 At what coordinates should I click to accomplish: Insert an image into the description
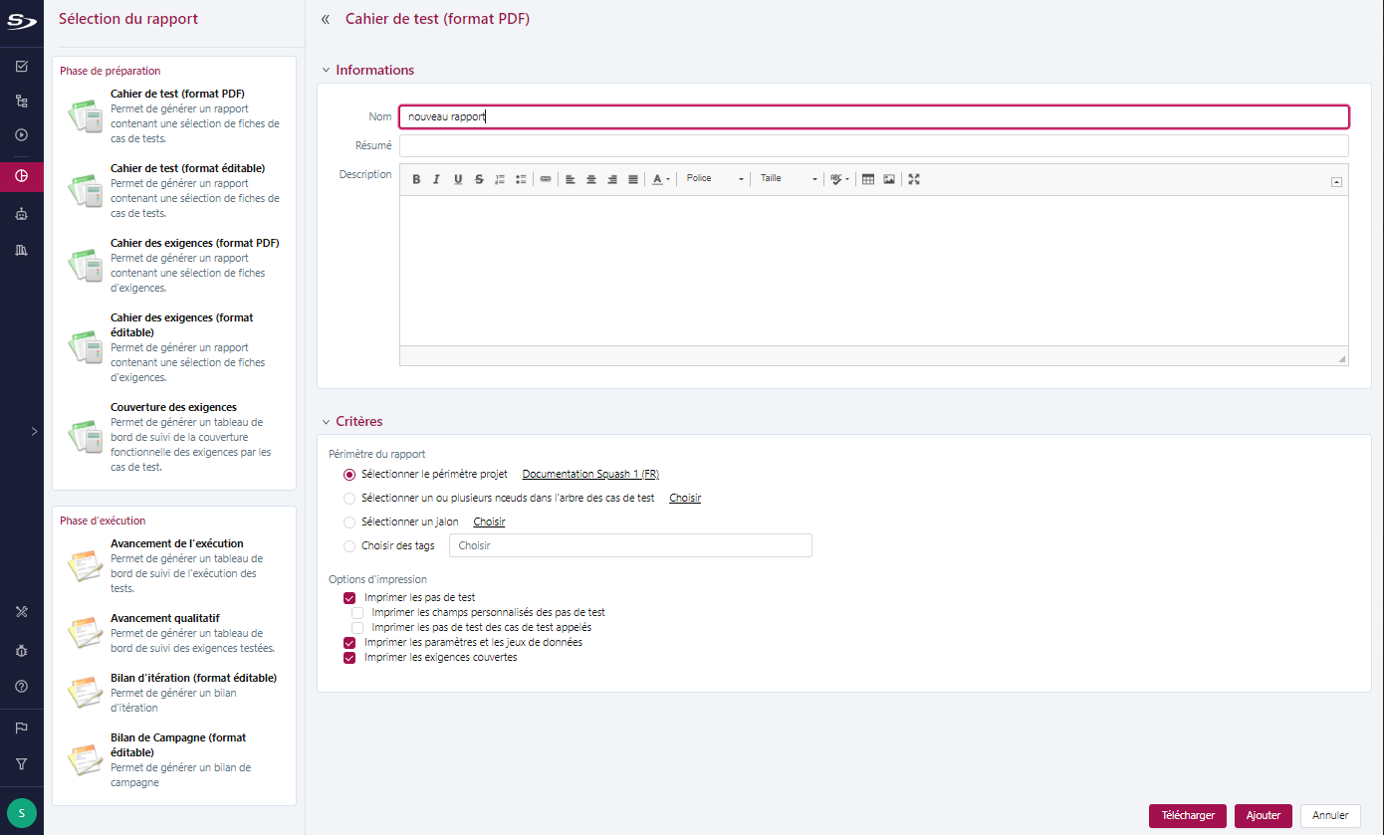click(887, 179)
